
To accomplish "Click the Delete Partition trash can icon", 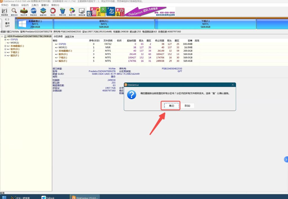I will pyautogui.click(x=62, y=12).
